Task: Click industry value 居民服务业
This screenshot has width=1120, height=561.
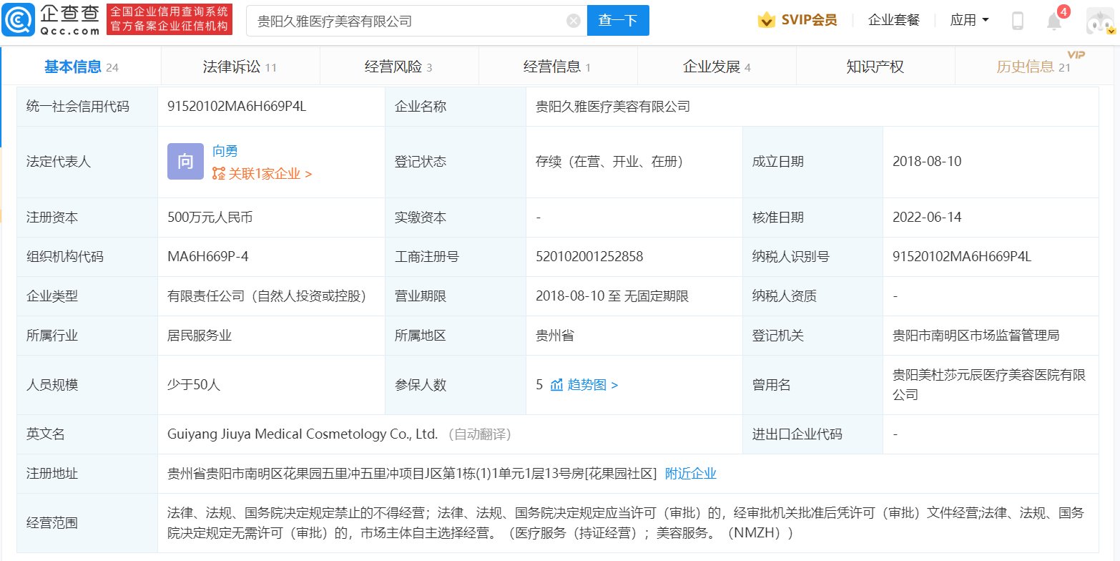Action: [x=200, y=336]
